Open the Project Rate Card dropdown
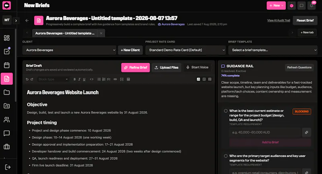The height and width of the screenshot is (174, 322). tap(186, 50)
